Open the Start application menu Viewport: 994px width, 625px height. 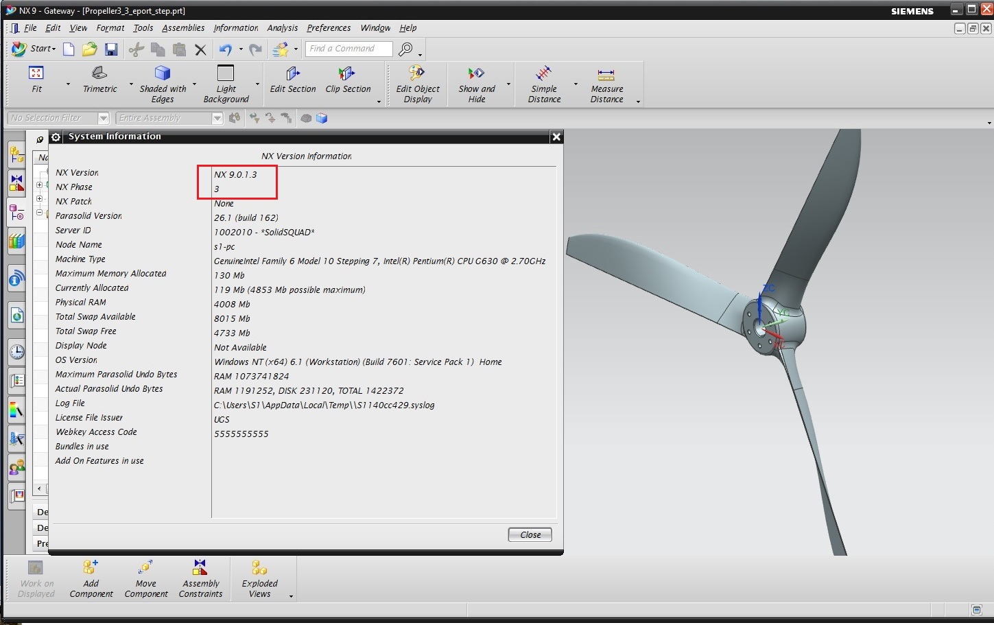click(x=34, y=49)
